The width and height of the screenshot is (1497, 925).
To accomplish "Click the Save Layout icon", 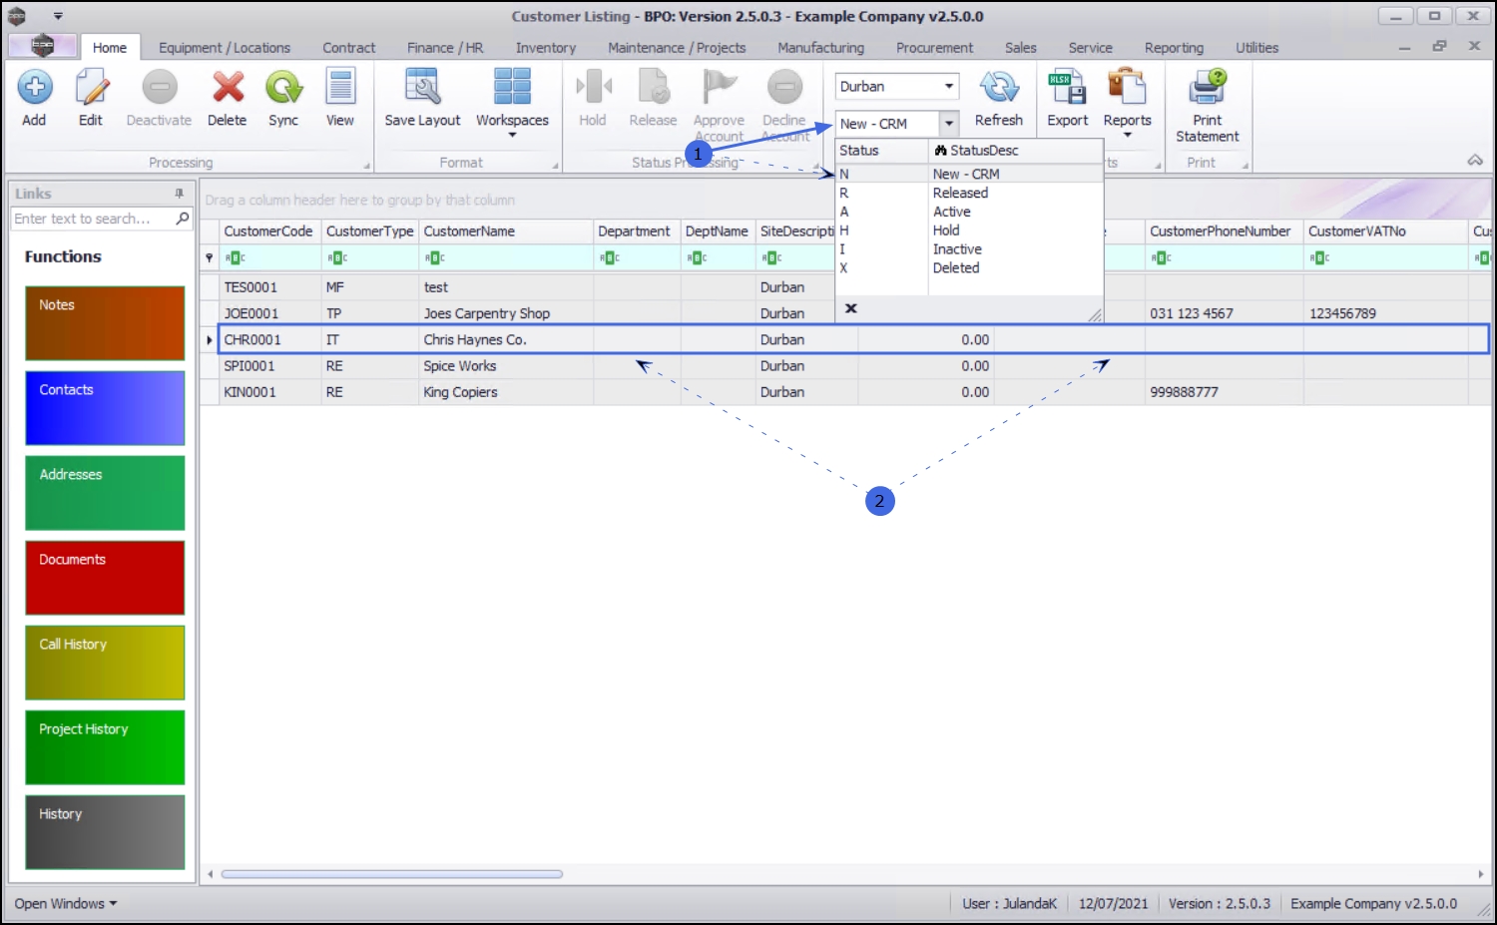I will (x=422, y=88).
